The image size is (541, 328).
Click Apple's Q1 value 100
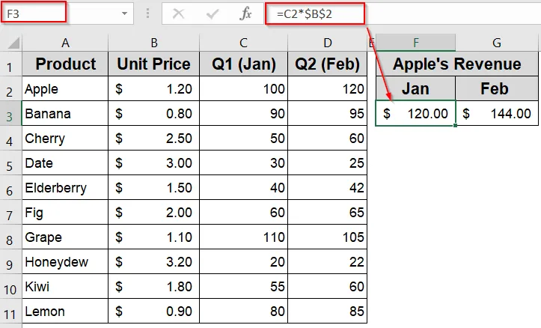tap(244, 88)
